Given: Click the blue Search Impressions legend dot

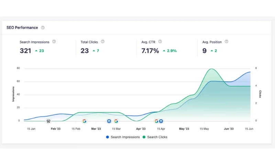Looking at the screenshot, I should tap(108, 137).
